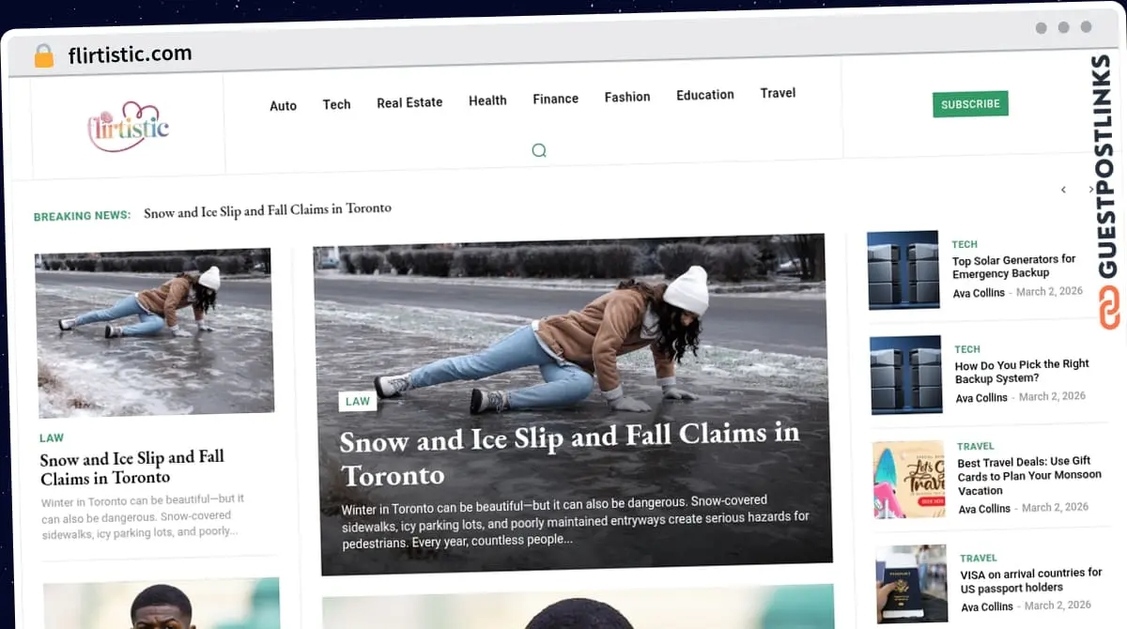Viewport: 1127px width, 629px height.
Task: Click the search magnifier icon
Action: (x=539, y=150)
